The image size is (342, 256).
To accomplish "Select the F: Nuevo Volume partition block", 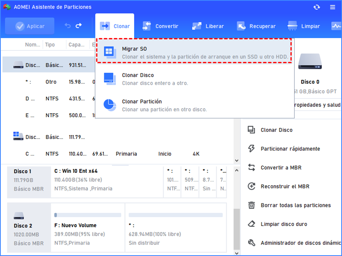I will click(88, 227).
